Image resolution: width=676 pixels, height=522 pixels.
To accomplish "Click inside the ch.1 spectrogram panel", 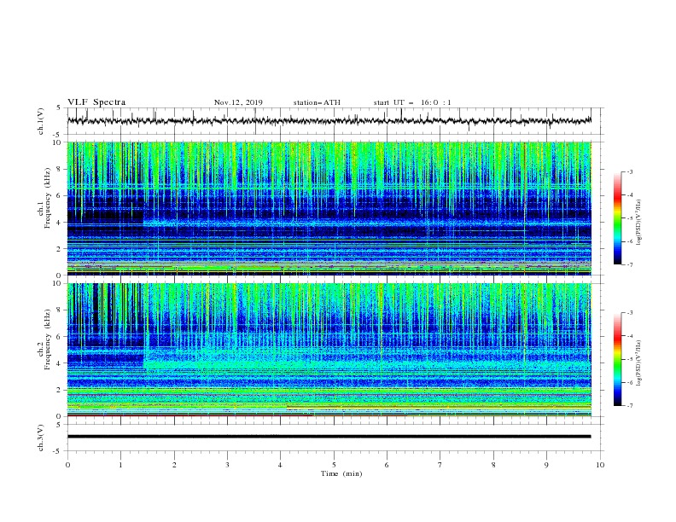I will pos(329,208).
